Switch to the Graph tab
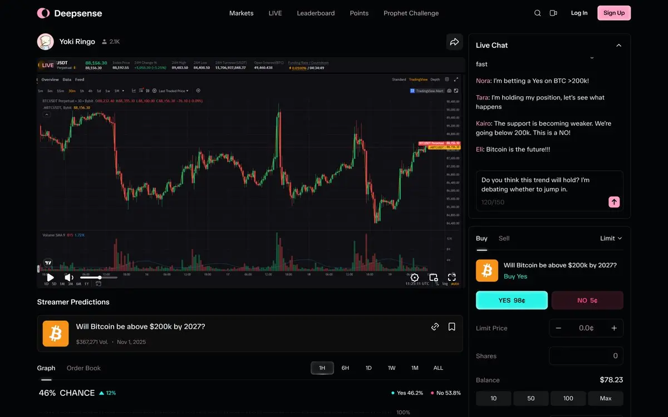 46,368
